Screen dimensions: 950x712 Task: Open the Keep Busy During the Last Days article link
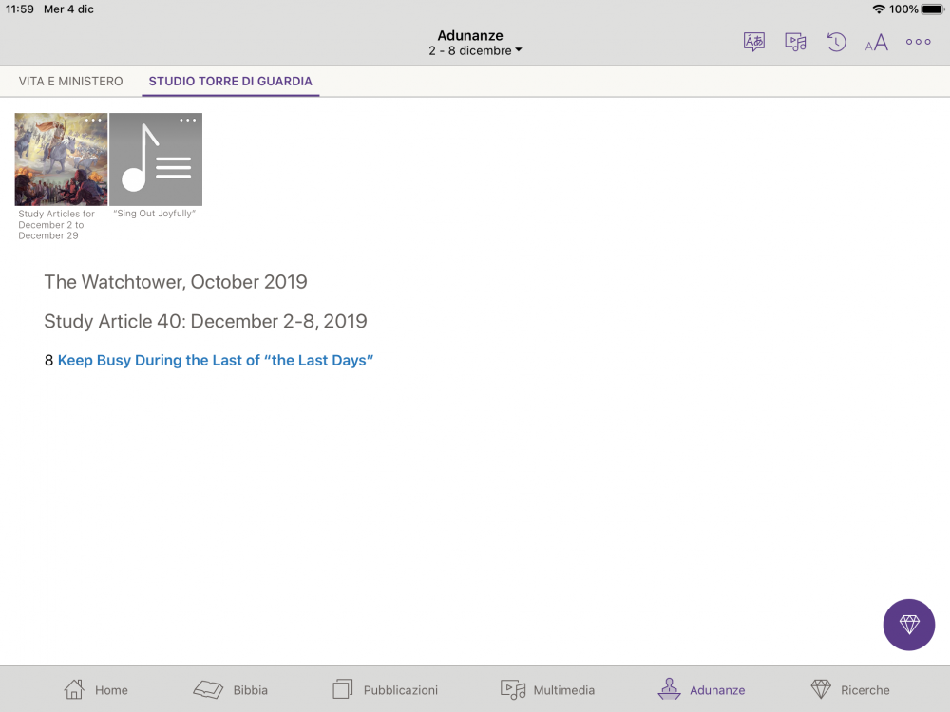click(216, 361)
